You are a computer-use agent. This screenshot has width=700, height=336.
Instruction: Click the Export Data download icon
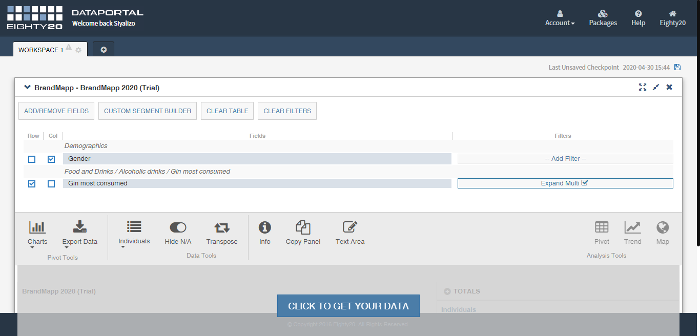[79, 227]
